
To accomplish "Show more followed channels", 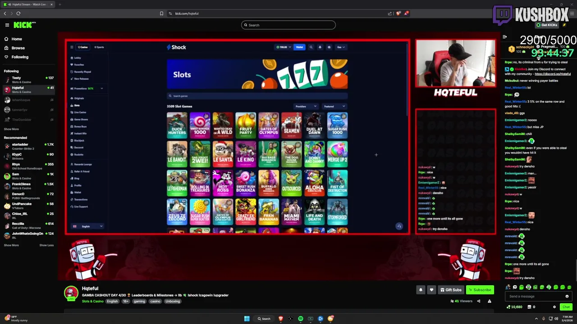I will 11,129.
